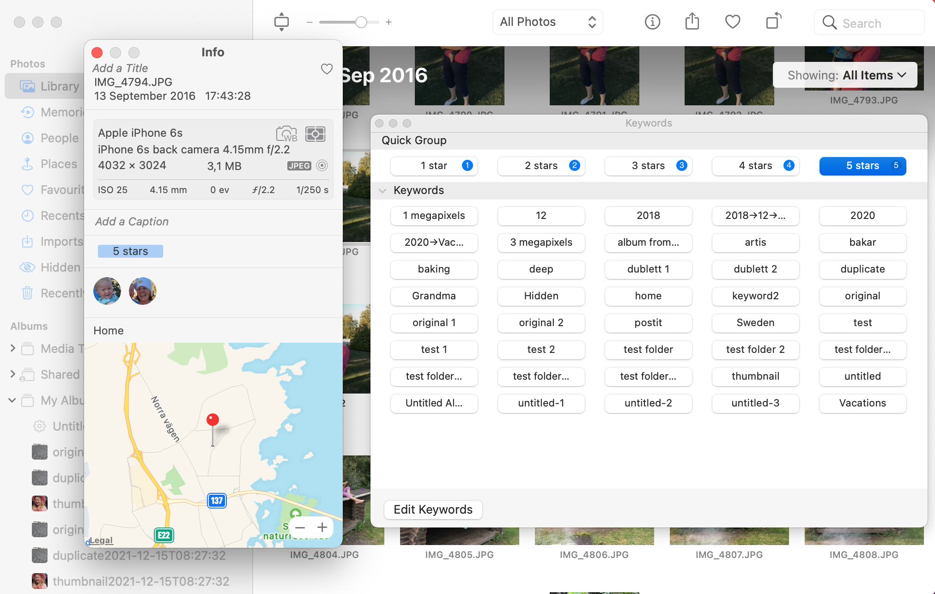Screen dimensions: 935x594
Task: Click the second face thumbnail with blue cap
Action: [x=143, y=291]
